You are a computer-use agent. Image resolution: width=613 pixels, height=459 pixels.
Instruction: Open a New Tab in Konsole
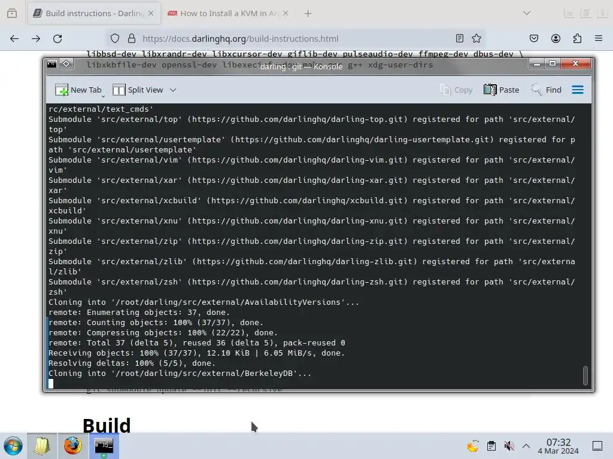(x=78, y=90)
